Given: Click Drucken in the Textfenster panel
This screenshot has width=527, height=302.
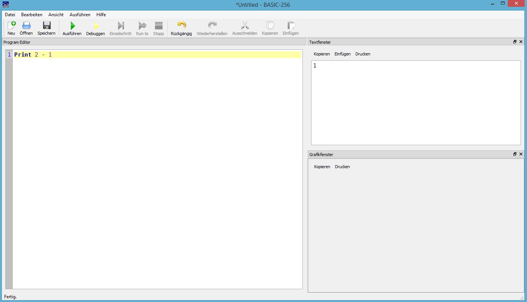Looking at the screenshot, I should click(x=363, y=54).
